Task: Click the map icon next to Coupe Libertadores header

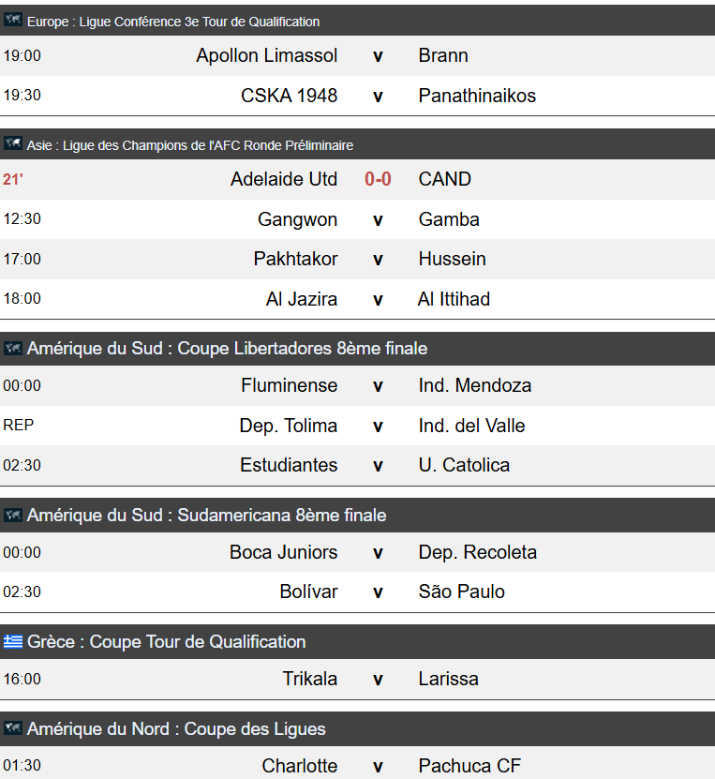Action: (x=13, y=349)
